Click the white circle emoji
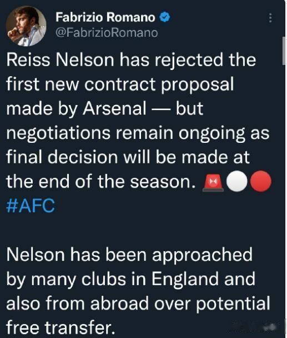Screen dimensions: 287x338 point(237,181)
